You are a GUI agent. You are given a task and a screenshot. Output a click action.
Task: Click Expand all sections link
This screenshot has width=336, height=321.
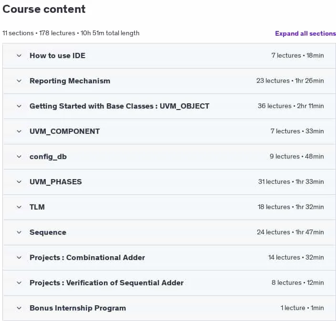305,33
